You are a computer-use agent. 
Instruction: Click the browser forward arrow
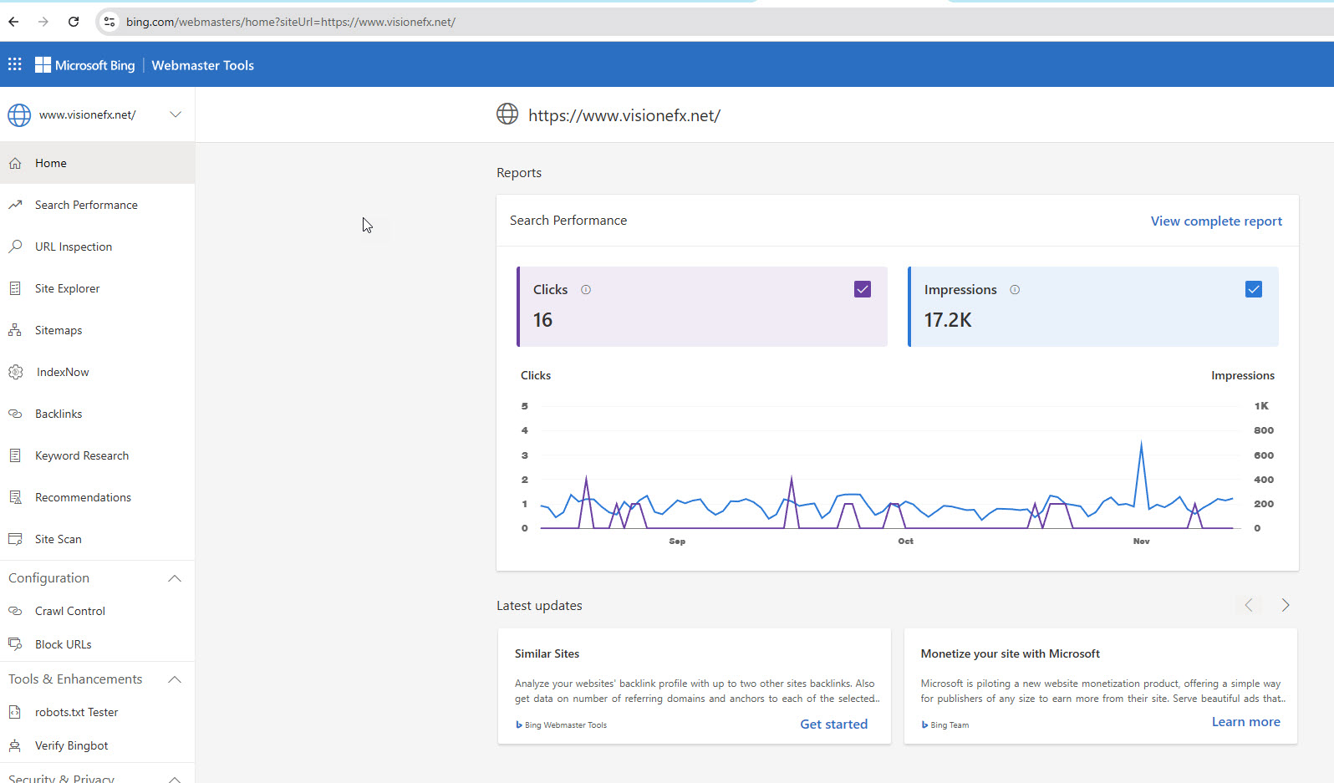(43, 22)
